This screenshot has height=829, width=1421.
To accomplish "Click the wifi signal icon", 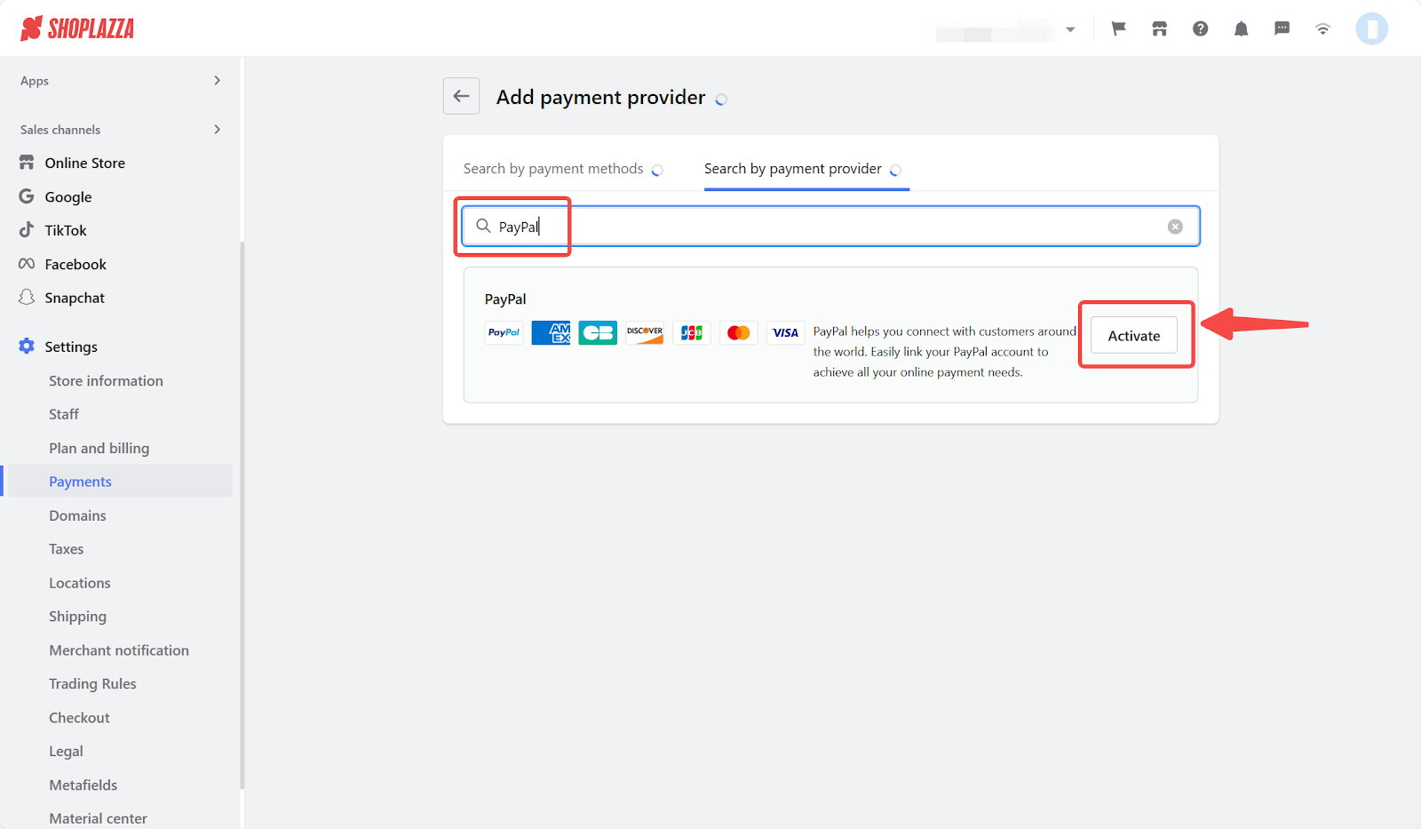I will (x=1323, y=28).
